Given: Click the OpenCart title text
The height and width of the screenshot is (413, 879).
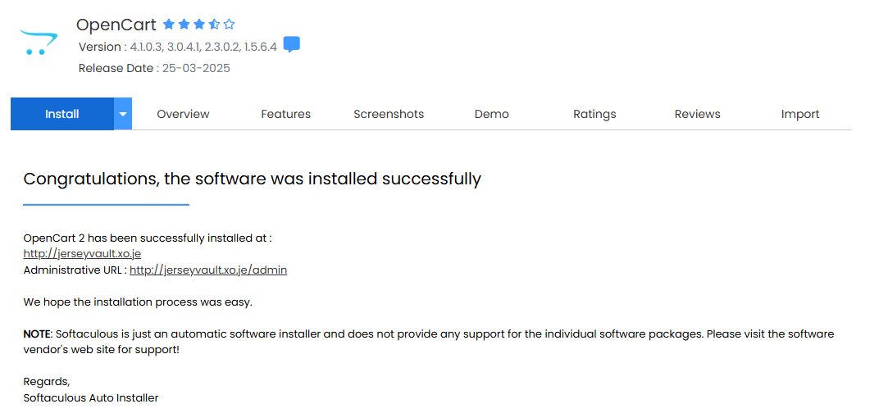Looking at the screenshot, I should 116,25.
